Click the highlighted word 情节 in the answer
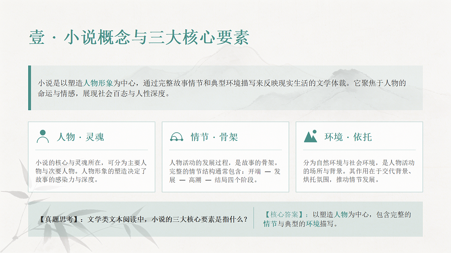 pyautogui.click(x=271, y=224)
